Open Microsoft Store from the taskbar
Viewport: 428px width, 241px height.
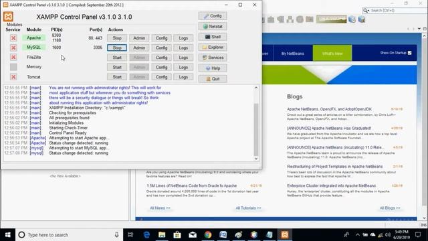(x=177, y=235)
